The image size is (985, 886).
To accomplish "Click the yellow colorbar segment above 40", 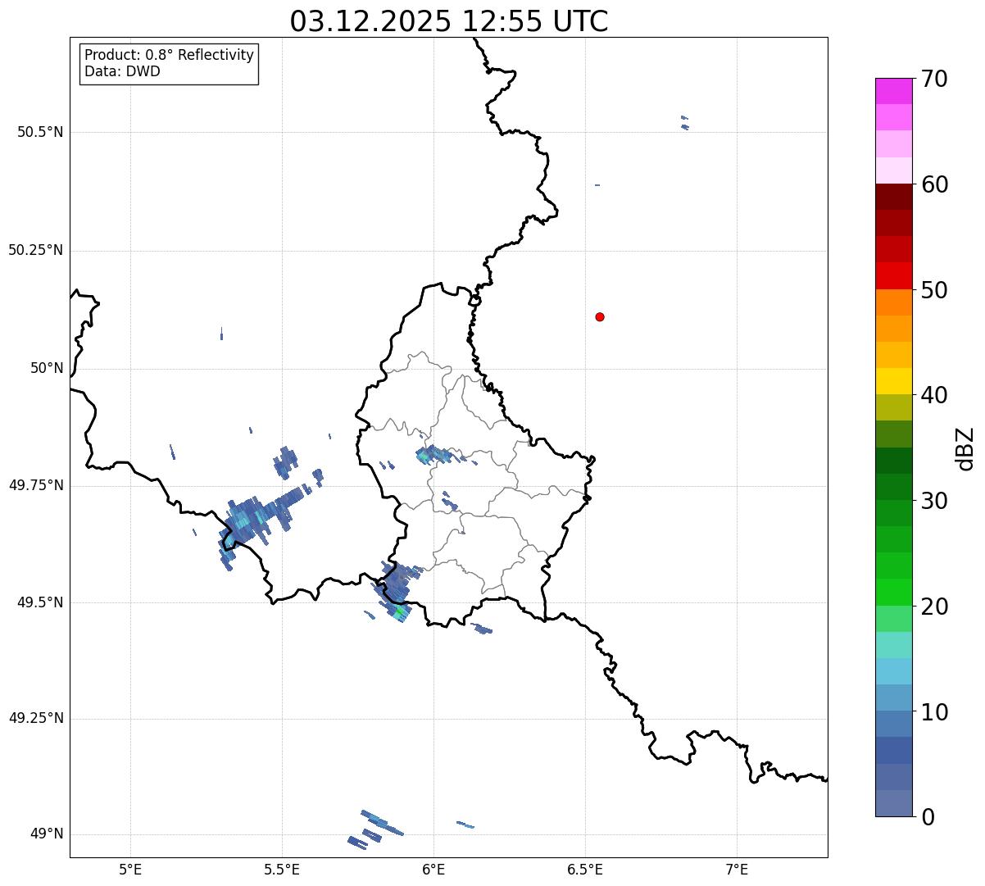I will point(894,381).
